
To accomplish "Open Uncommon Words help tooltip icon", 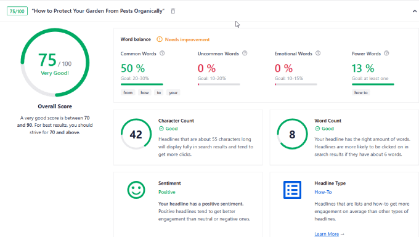I will coord(245,54).
